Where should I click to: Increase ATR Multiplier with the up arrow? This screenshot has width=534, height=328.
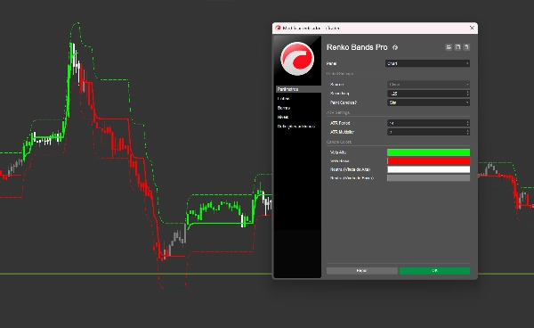pos(467,130)
